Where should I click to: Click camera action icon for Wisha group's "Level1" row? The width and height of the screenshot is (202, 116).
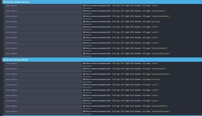[x=84, y=85]
